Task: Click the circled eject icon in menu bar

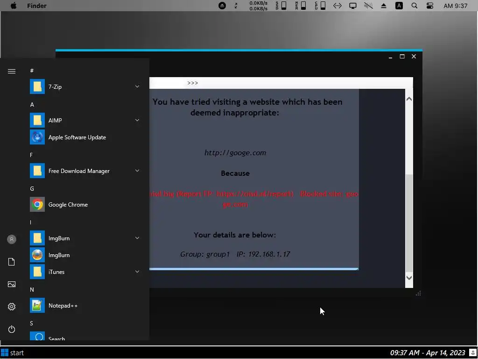Action: (x=222, y=6)
